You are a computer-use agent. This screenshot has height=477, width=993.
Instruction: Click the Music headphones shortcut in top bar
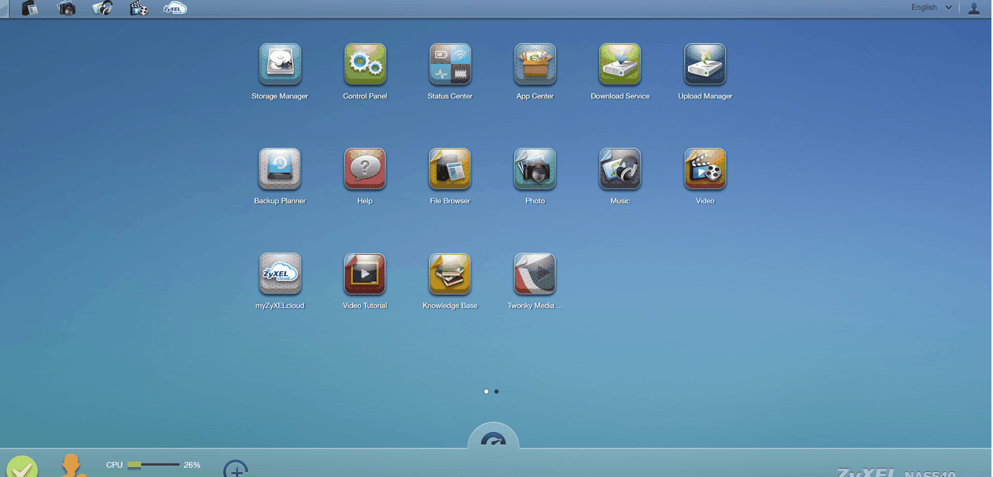pos(103,8)
